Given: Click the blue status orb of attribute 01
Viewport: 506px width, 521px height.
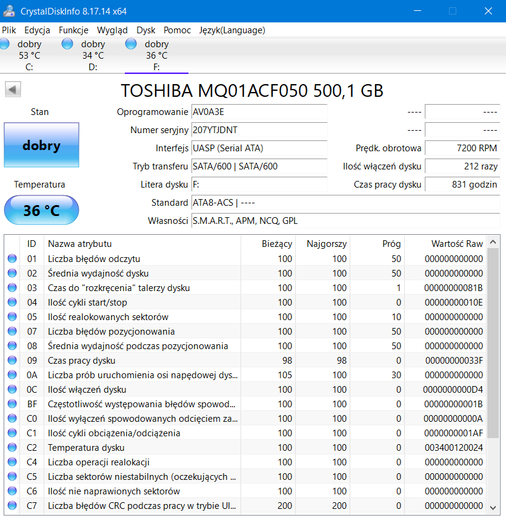Looking at the screenshot, I should [x=12, y=258].
